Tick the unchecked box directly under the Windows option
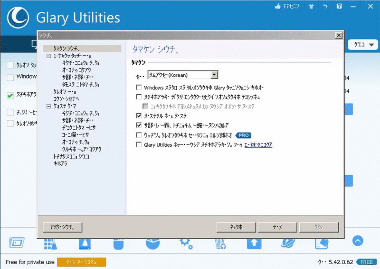Screen dimensions: 380x269 point(139,97)
